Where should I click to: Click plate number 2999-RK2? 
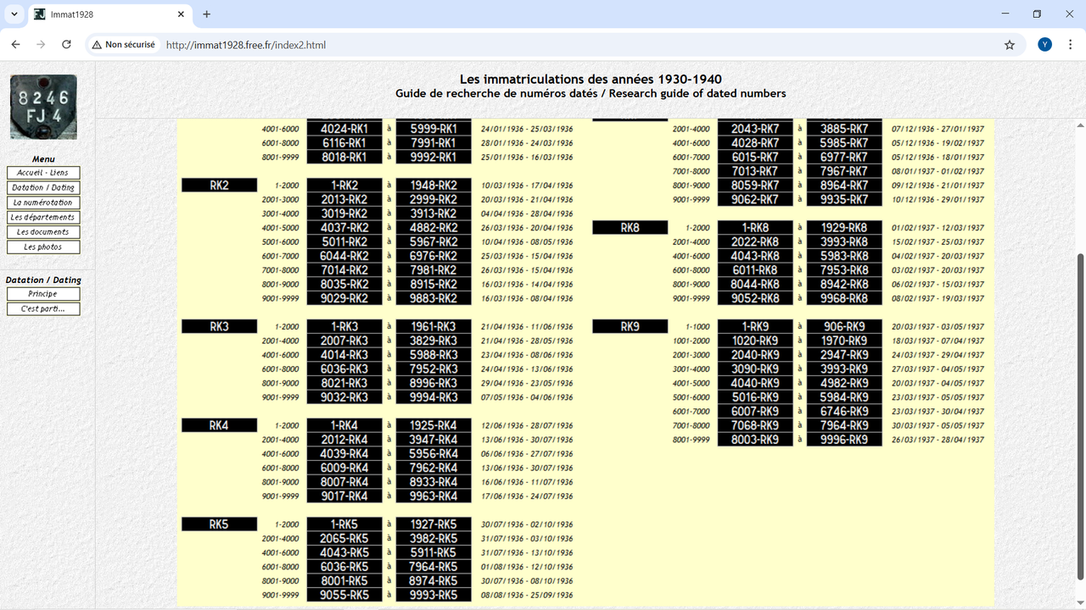pyautogui.click(x=434, y=199)
